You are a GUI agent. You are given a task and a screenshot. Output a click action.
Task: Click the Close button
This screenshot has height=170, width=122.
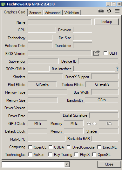[109, 164]
